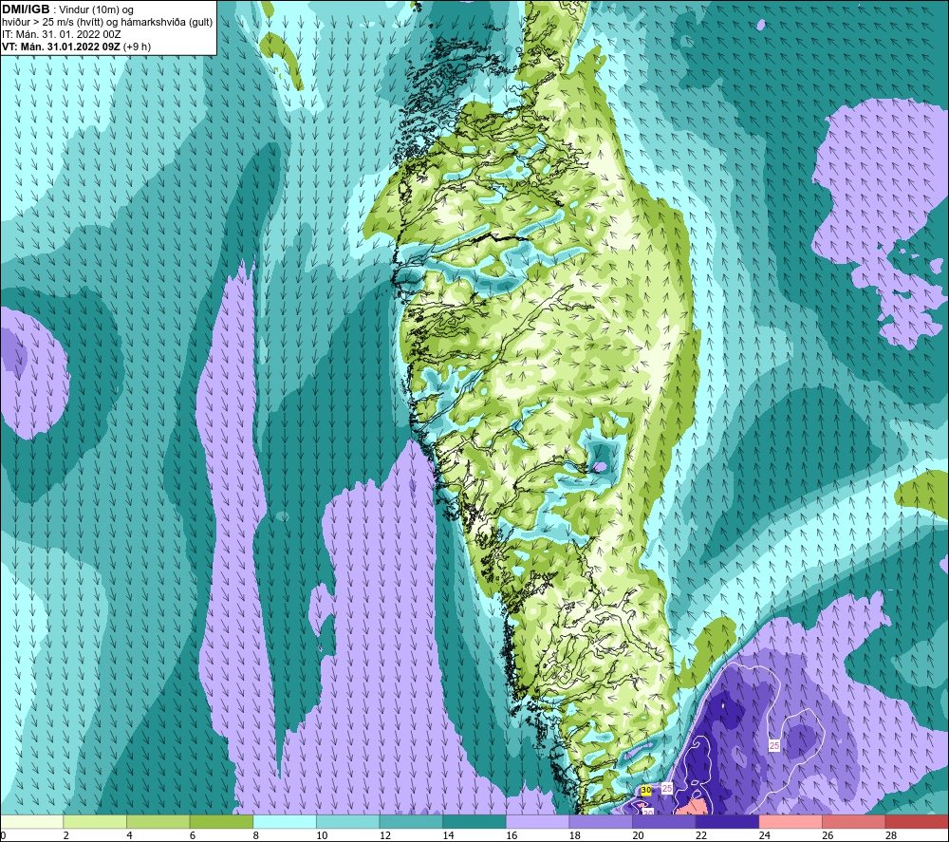Click the '25' label on the eastern gust contour
Screen dimensions: 949x842
click(774, 746)
